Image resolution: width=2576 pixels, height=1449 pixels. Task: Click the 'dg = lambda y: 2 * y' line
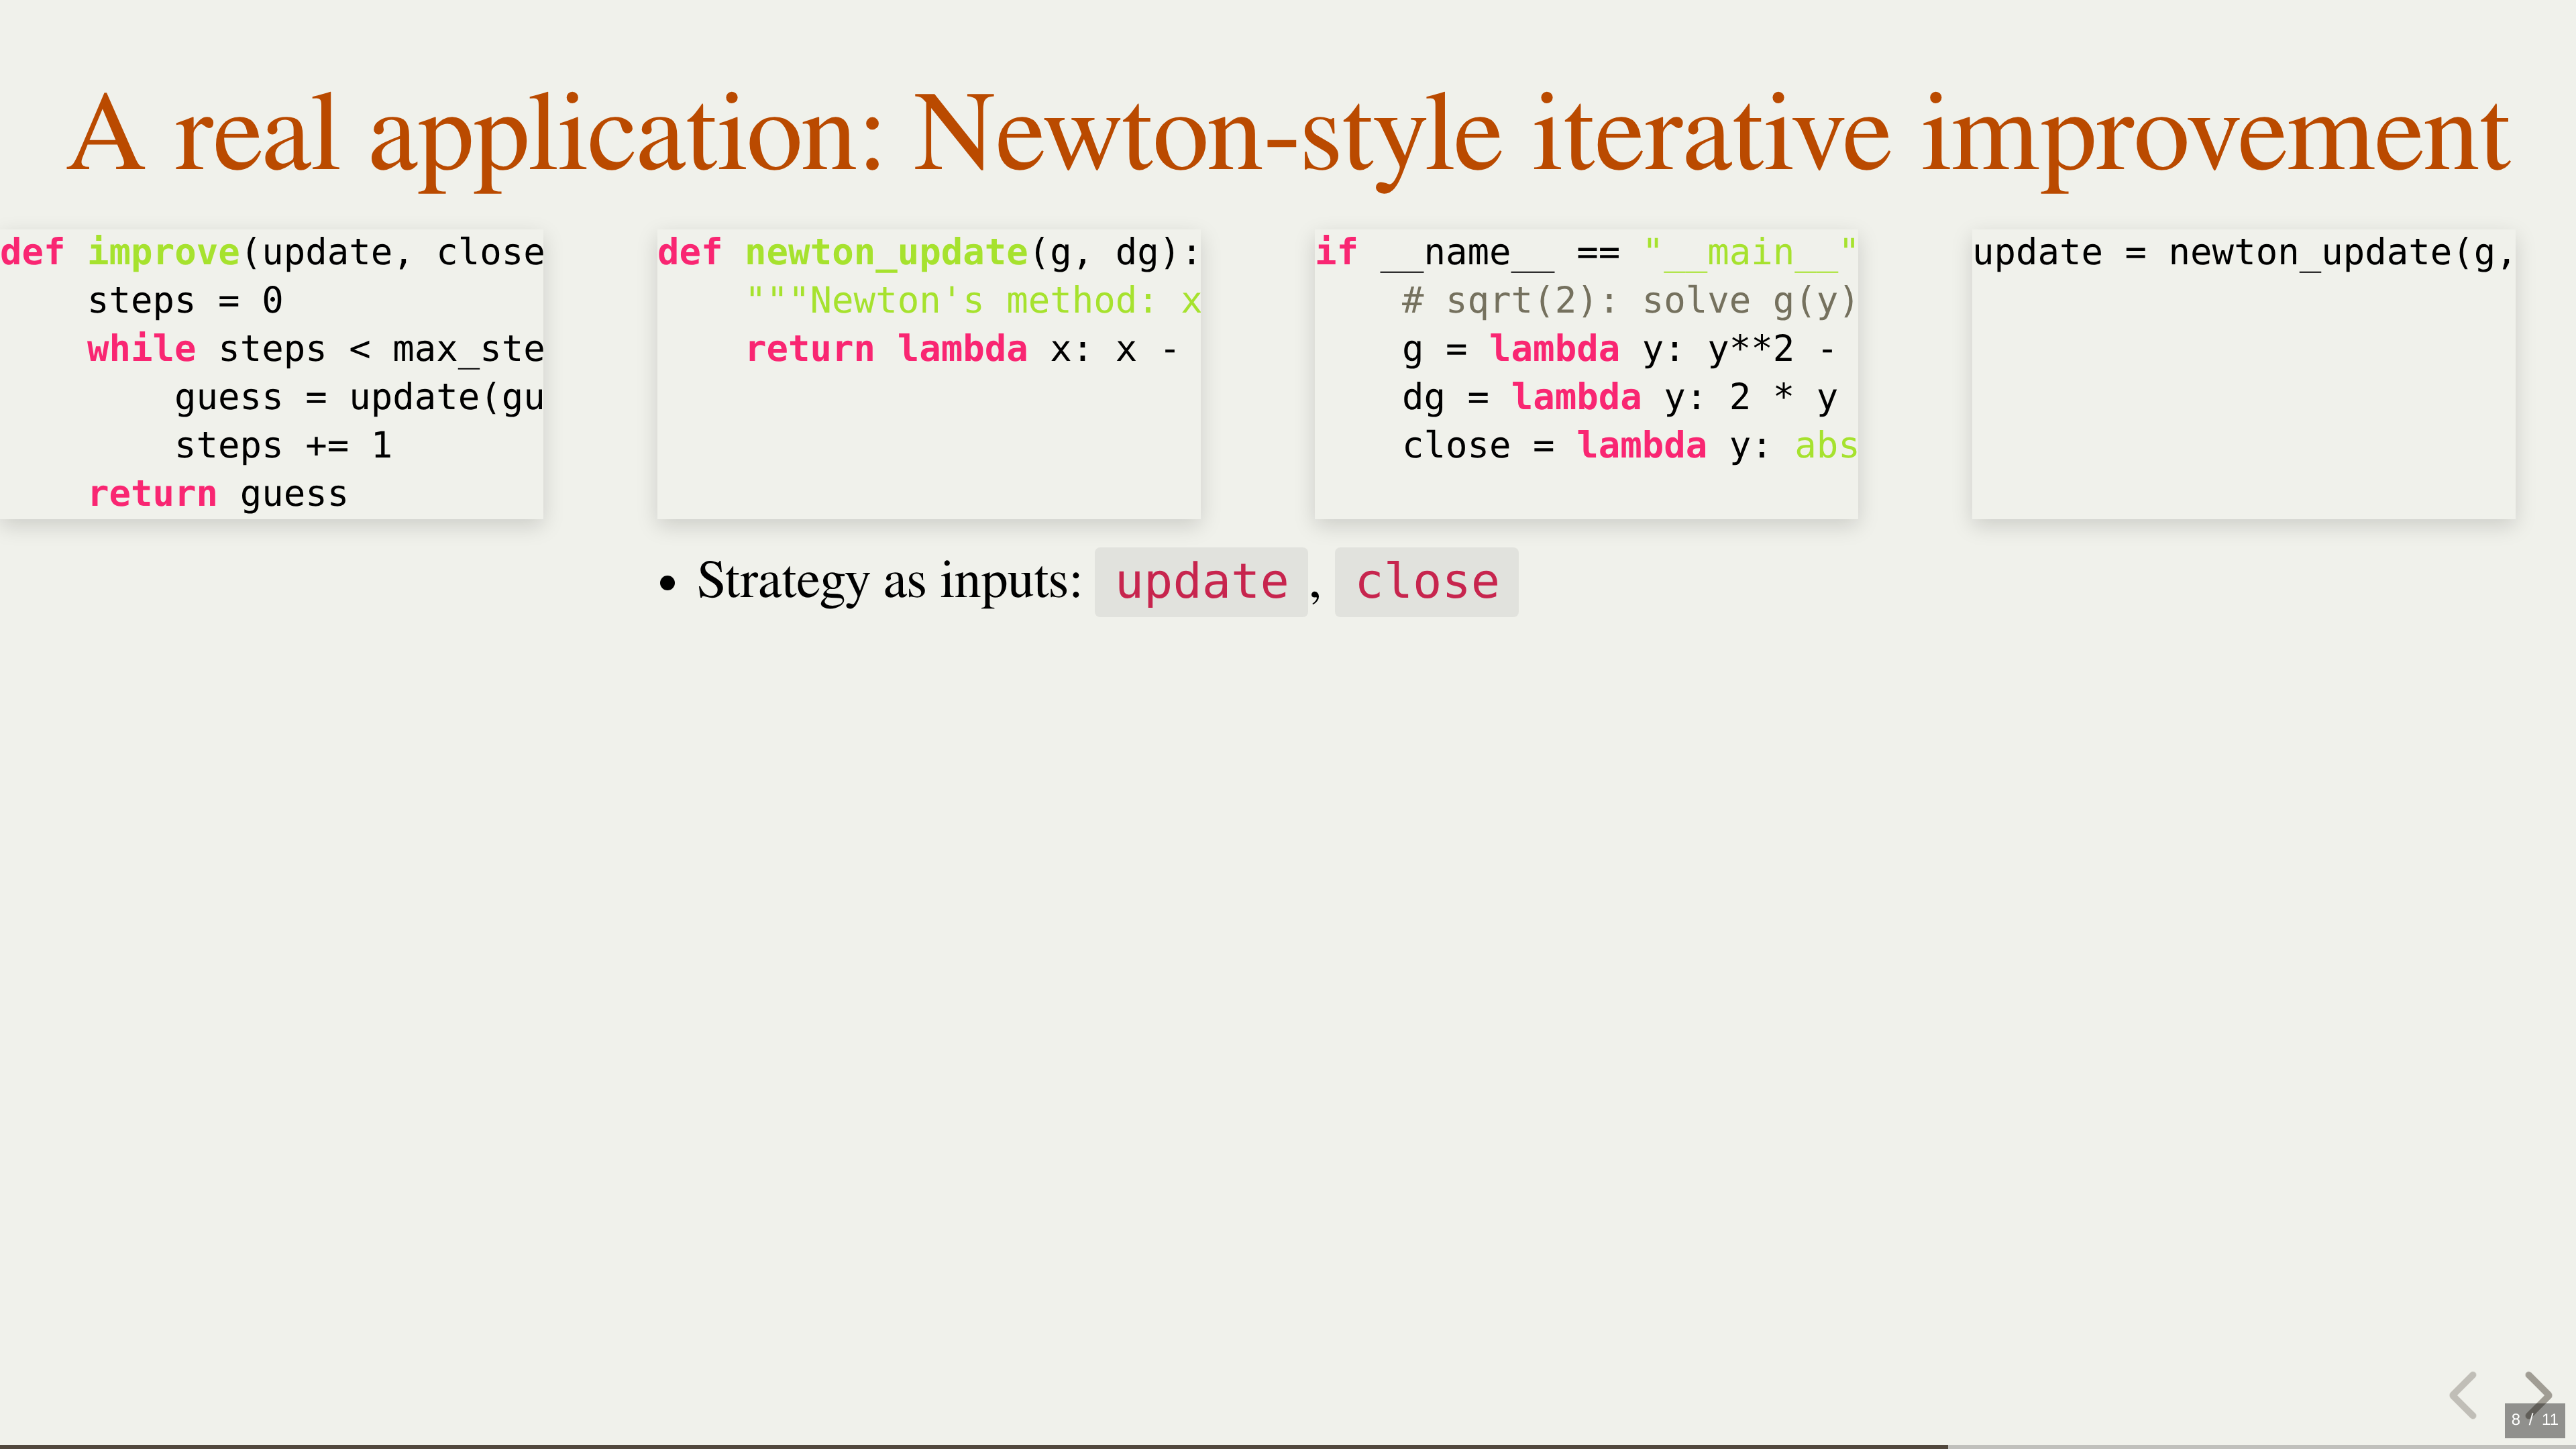[x=1619, y=398]
